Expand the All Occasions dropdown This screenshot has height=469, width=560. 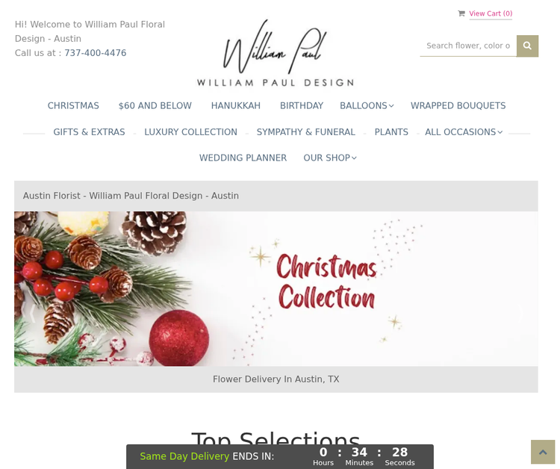(464, 132)
